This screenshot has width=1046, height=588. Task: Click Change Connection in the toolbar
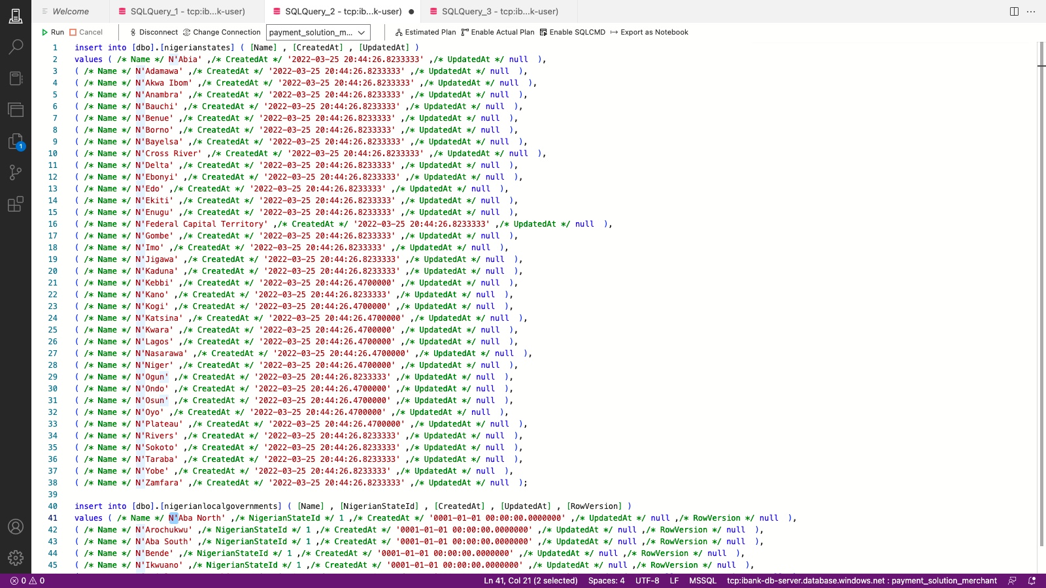coord(222,32)
